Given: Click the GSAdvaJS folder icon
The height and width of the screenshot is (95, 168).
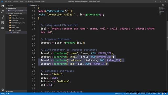Looking at the screenshot, I should coord(10,16).
